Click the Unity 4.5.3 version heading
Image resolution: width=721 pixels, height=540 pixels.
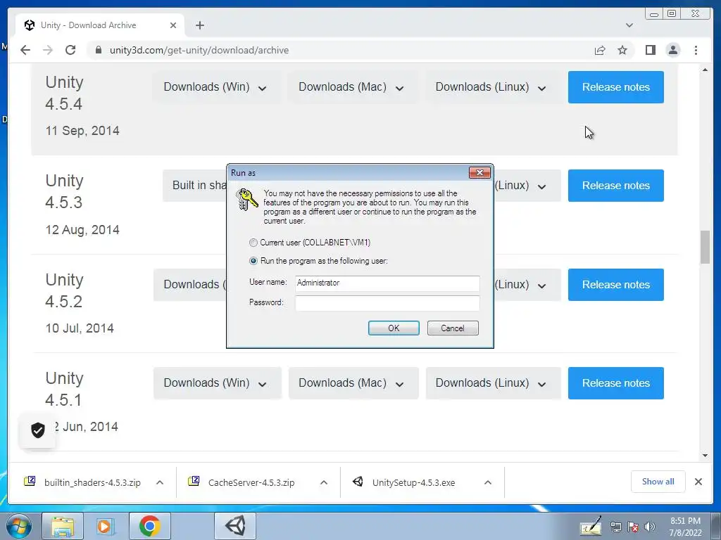[x=64, y=191]
